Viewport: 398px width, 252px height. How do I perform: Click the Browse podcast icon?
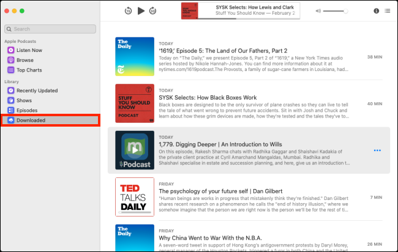pos(10,60)
